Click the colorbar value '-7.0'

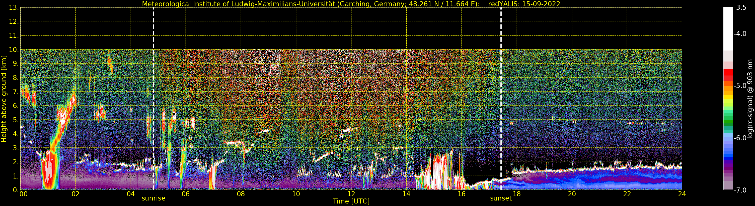(740, 190)
